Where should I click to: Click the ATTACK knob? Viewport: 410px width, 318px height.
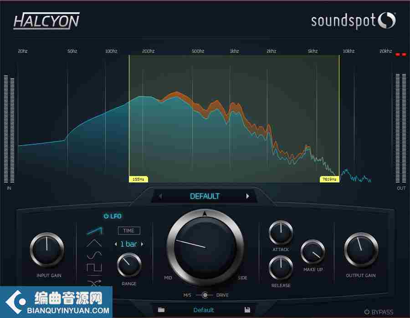[281, 232]
